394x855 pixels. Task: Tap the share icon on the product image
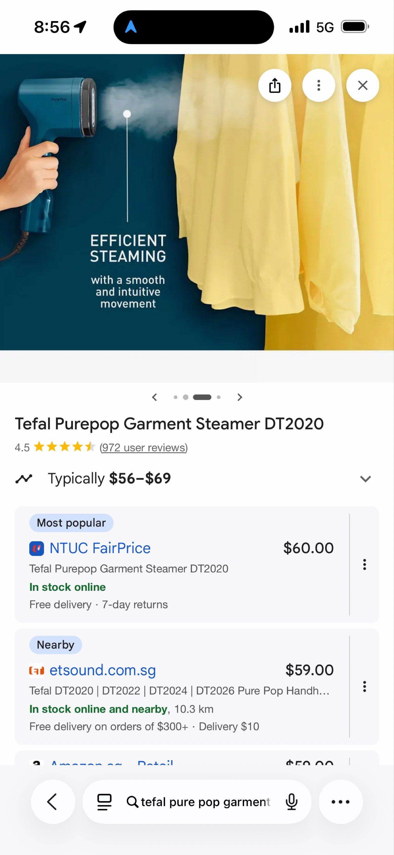tap(275, 85)
